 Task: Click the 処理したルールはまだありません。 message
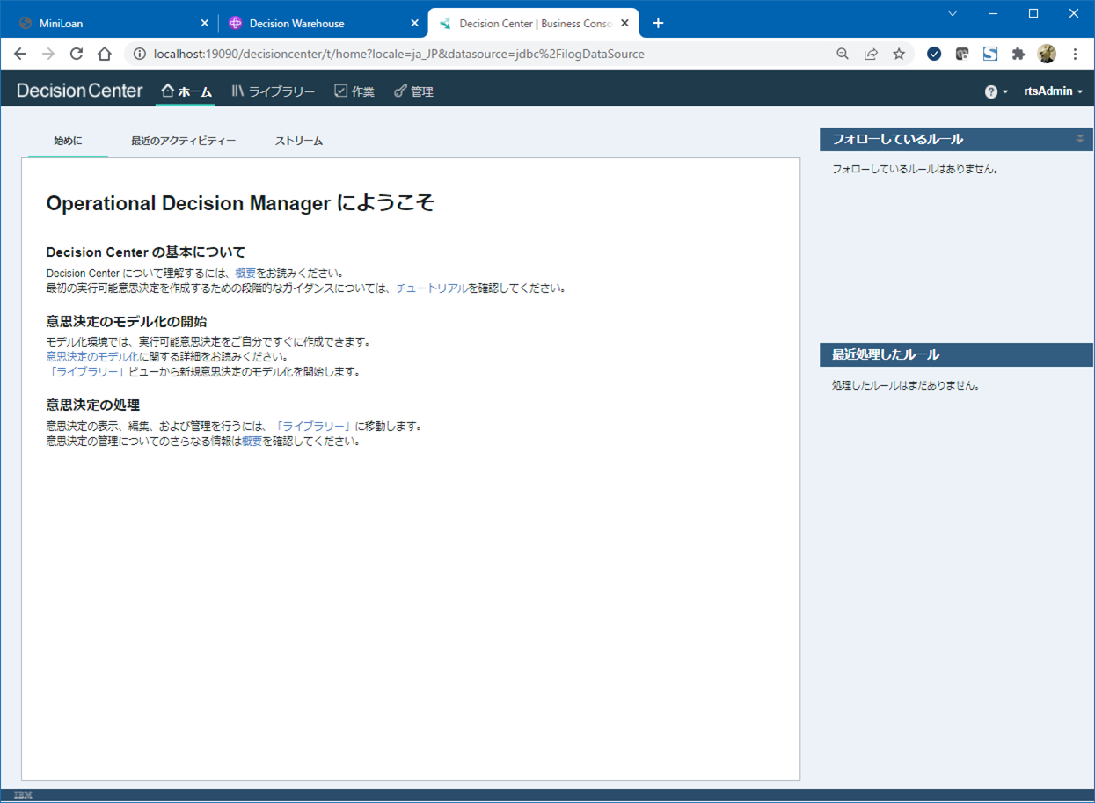[x=906, y=385]
